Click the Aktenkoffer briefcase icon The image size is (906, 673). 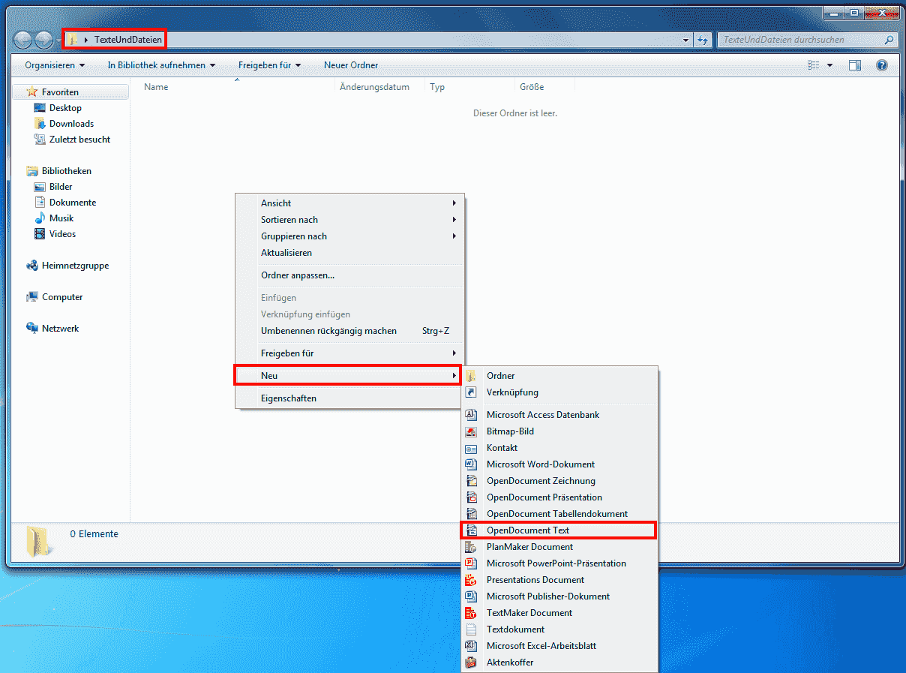(x=471, y=662)
